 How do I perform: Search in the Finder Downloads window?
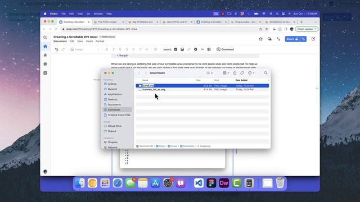[265, 73]
